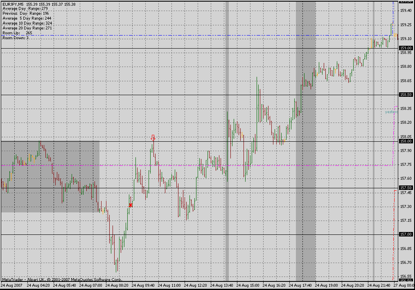Select the EURJPY,M5 symbol title text
Screen dimensions: 415x290
(13, 4)
